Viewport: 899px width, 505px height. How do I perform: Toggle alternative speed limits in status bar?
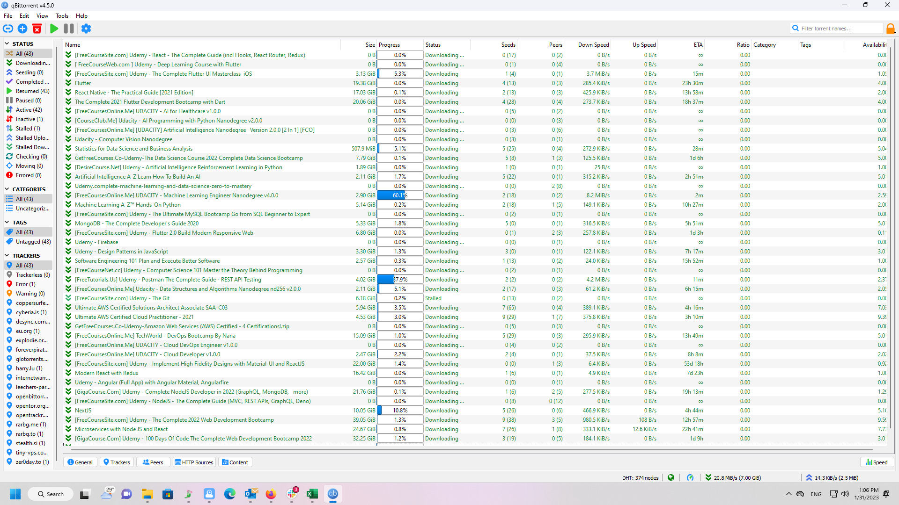tap(690, 477)
